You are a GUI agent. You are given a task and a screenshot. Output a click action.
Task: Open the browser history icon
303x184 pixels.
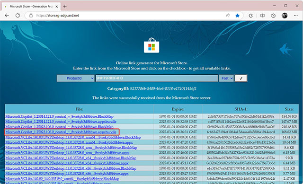[273, 16]
